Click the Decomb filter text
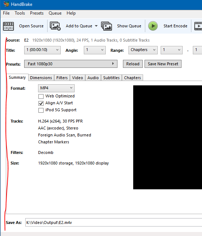This screenshot has width=202, height=236. [x=46, y=152]
